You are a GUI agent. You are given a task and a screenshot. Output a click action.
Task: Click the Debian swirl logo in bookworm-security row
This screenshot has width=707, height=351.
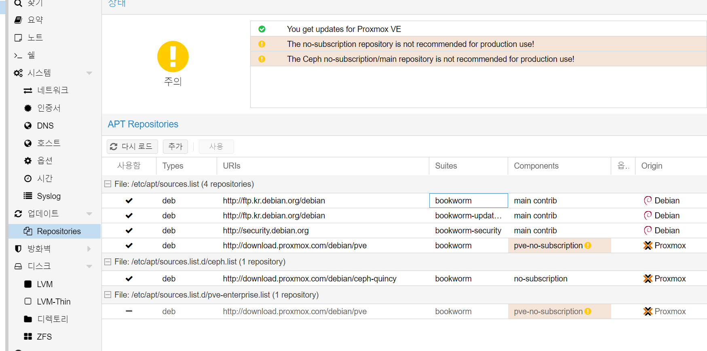648,230
